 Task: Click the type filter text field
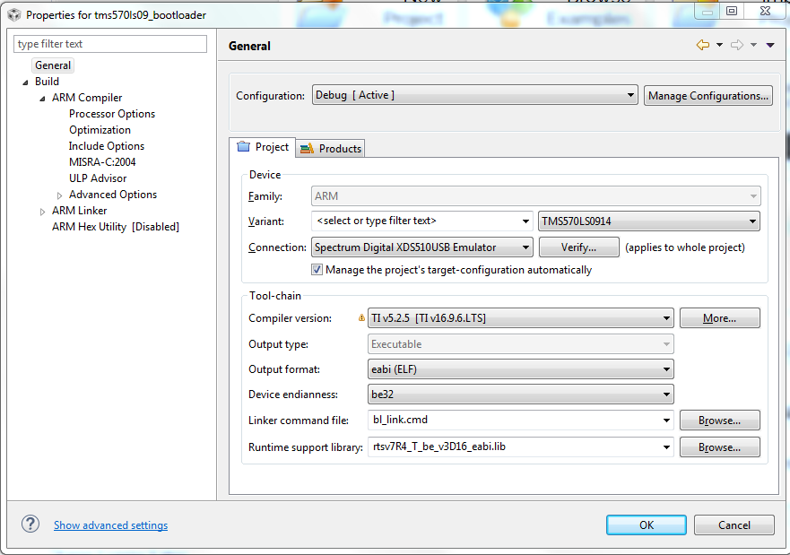110,44
